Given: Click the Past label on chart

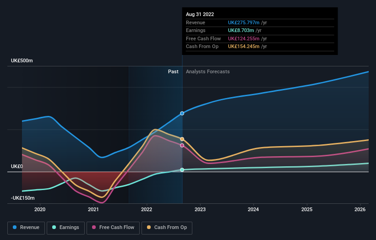Looking at the screenshot, I should (x=173, y=71).
